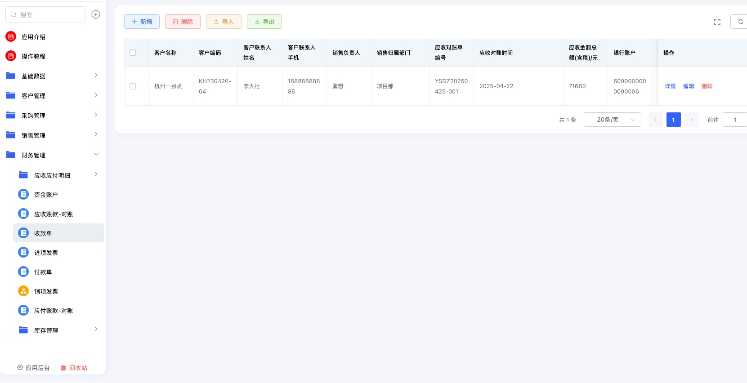
Task: Click the 详情 link in the row
Action: pos(670,86)
